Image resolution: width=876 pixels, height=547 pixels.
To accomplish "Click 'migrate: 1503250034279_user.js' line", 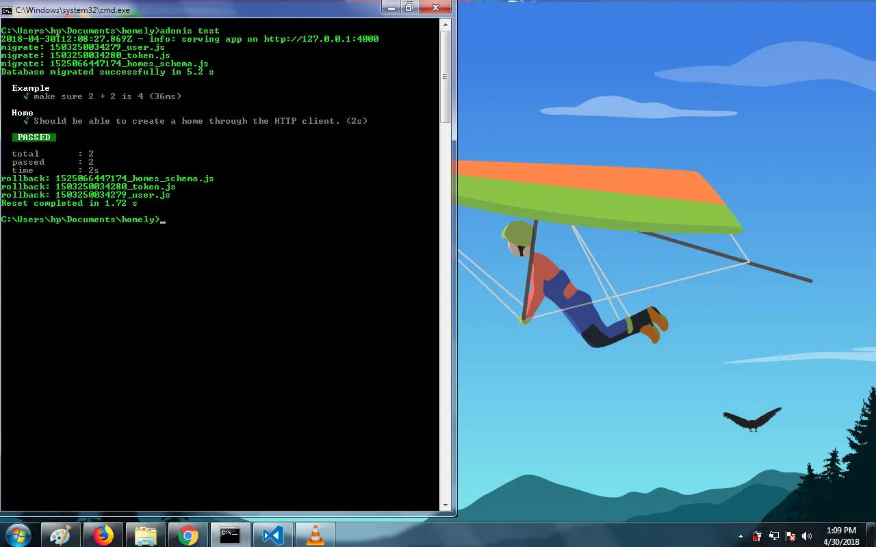I will [83, 47].
